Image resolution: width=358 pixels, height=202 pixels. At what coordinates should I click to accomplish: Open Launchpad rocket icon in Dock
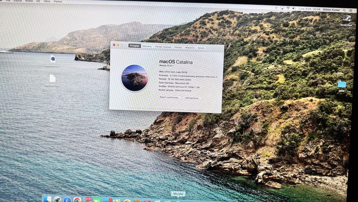coord(57,199)
